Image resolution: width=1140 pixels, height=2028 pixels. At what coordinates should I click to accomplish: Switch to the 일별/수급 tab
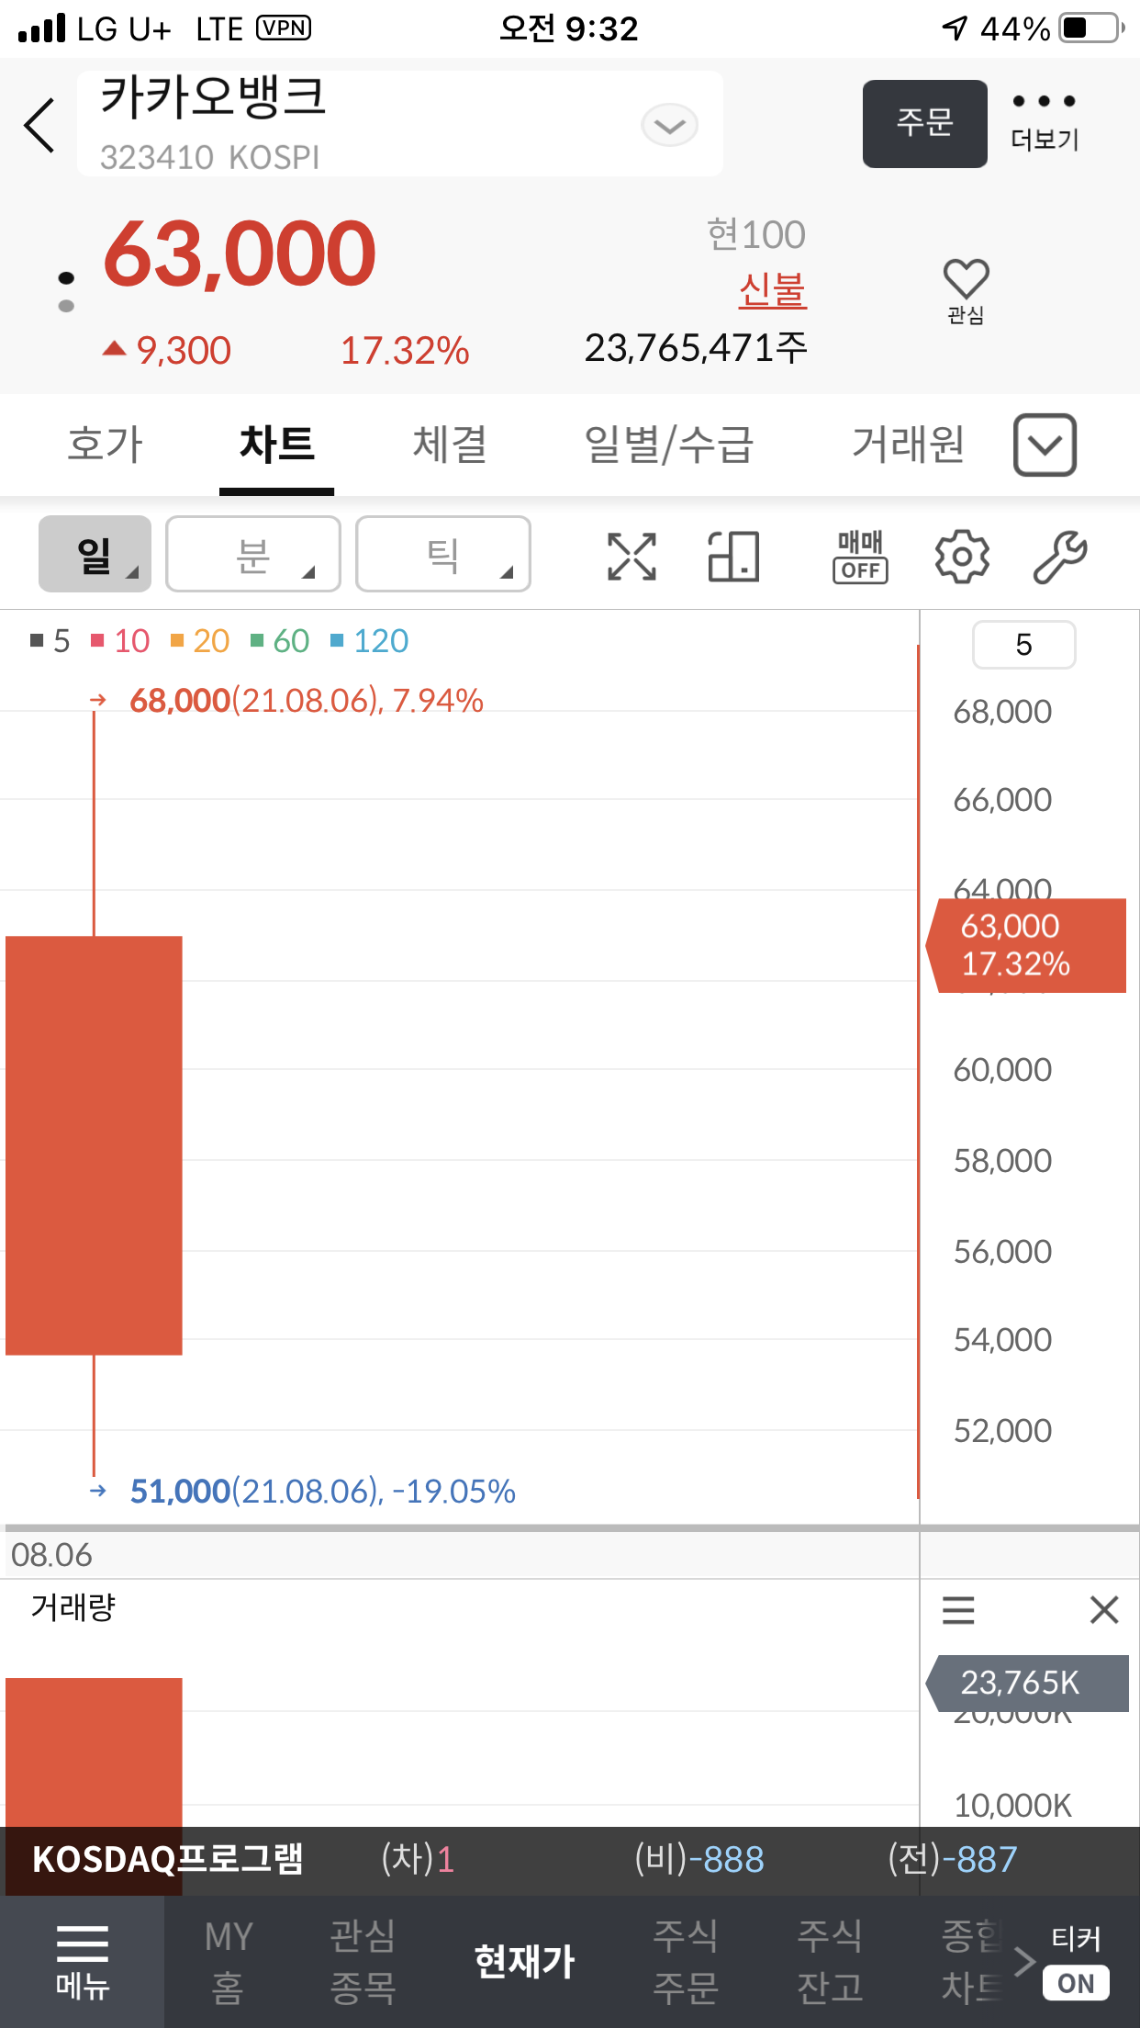668,445
